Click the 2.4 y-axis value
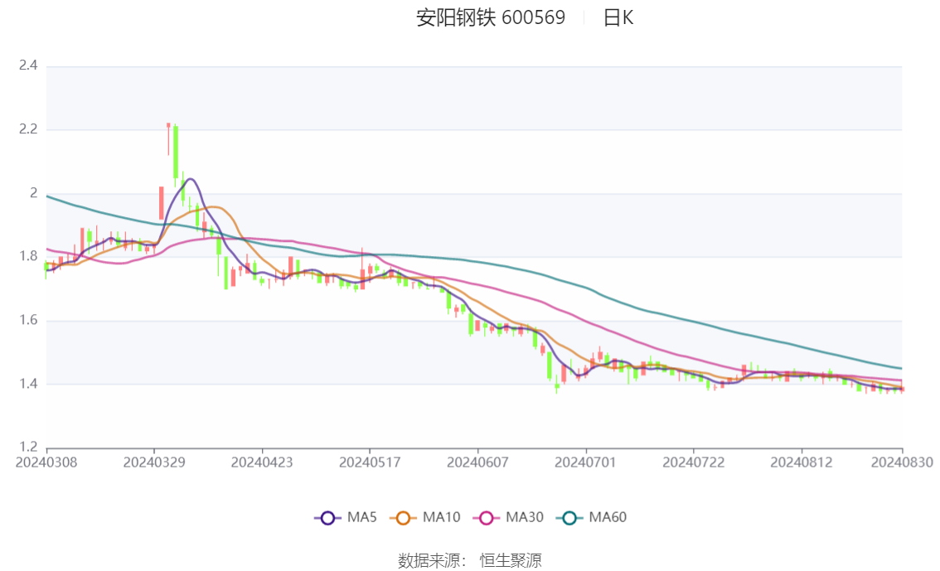This screenshot has width=940, height=571. (x=28, y=65)
